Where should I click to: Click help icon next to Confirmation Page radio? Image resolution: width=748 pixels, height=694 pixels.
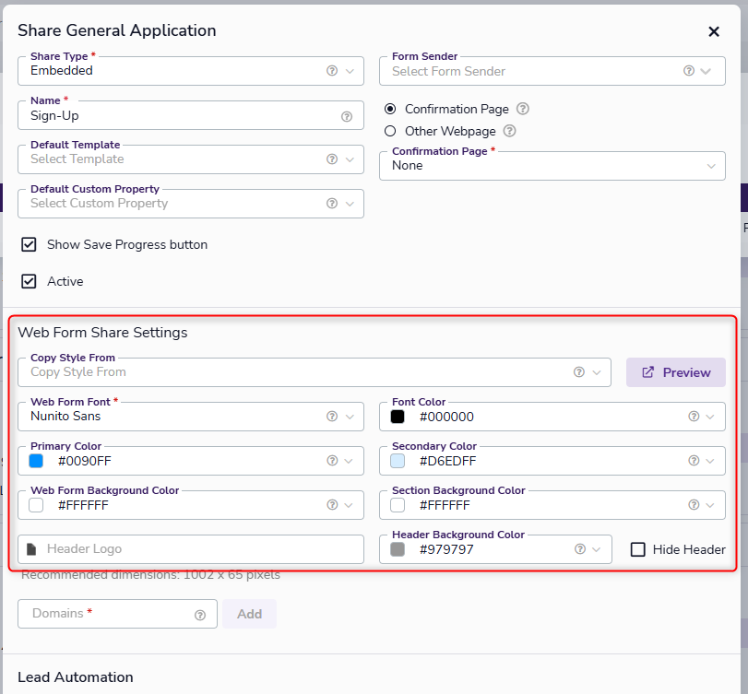[523, 109]
